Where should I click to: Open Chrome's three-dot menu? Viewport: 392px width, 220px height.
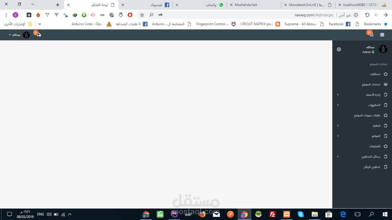[6, 15]
